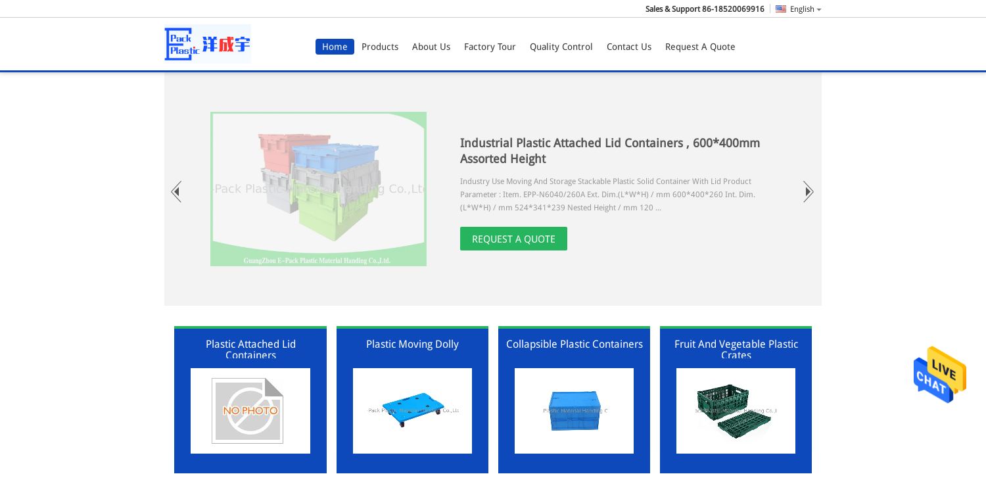
Task: Open the Industrial Plastic Attached Lid Containers headline
Action: [x=610, y=151]
